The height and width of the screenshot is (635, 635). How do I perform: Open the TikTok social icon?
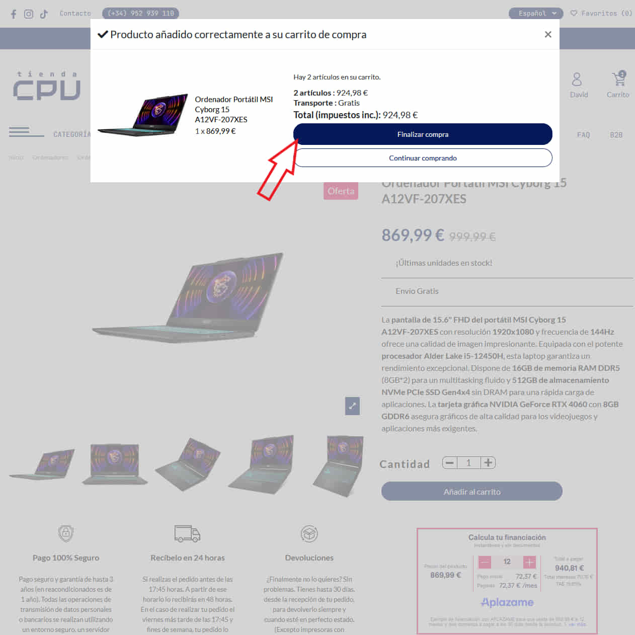click(44, 14)
